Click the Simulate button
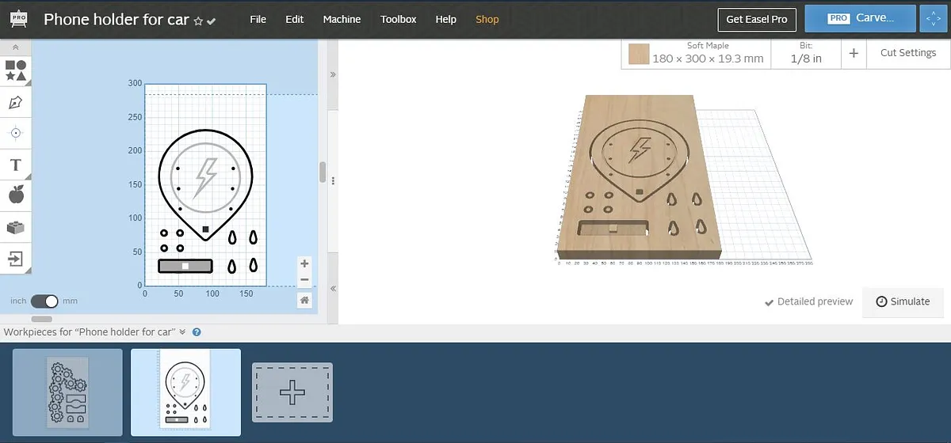Screen dimensions: 951x443 click(903, 301)
